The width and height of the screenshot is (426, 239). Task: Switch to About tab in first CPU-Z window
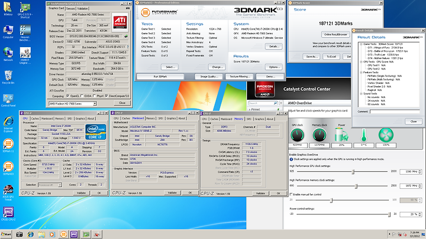point(91,119)
